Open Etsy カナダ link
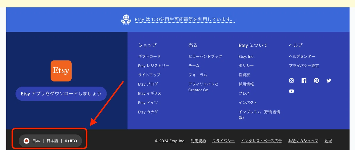 click(x=148, y=112)
